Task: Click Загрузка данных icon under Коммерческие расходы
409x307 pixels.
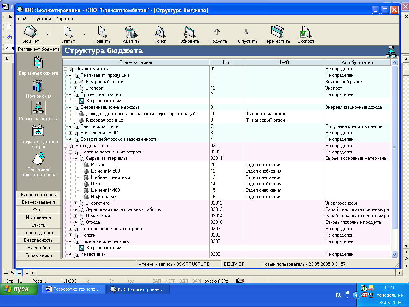Action: 81,248
